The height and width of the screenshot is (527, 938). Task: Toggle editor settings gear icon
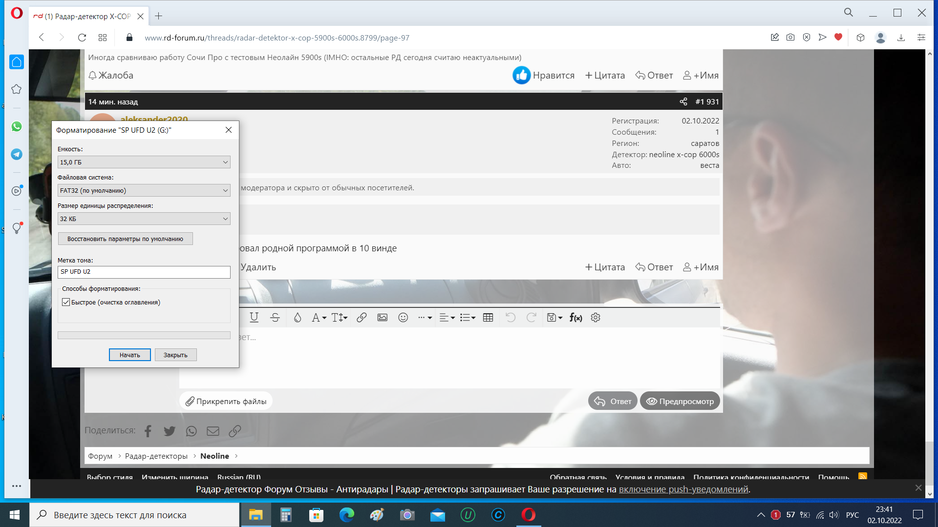[x=595, y=318]
